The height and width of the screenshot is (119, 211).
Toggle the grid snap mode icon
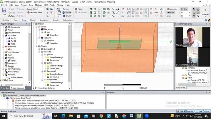194,9
